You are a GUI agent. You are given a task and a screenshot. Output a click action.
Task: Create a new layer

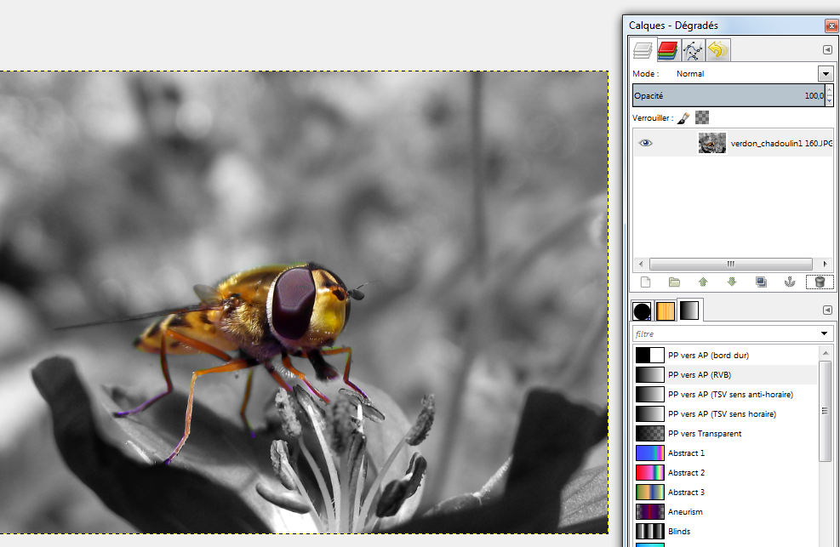point(645,282)
